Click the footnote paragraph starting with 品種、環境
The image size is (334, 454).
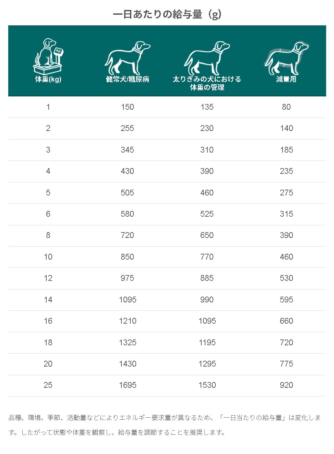tap(165, 425)
